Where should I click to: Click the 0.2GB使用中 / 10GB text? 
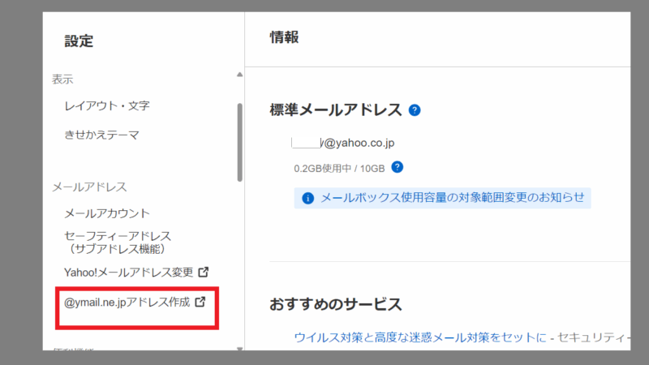pos(339,169)
